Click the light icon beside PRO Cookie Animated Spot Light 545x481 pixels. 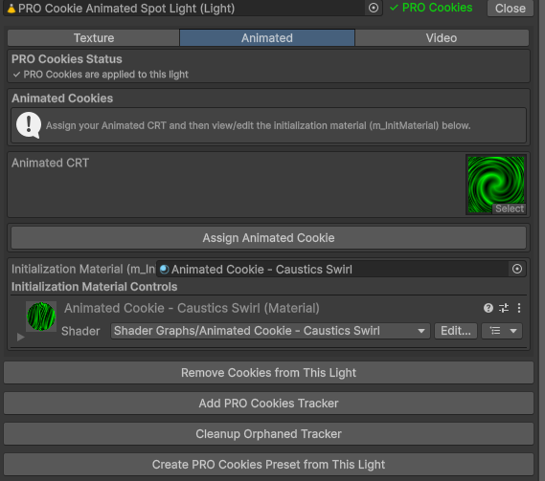click(11, 9)
